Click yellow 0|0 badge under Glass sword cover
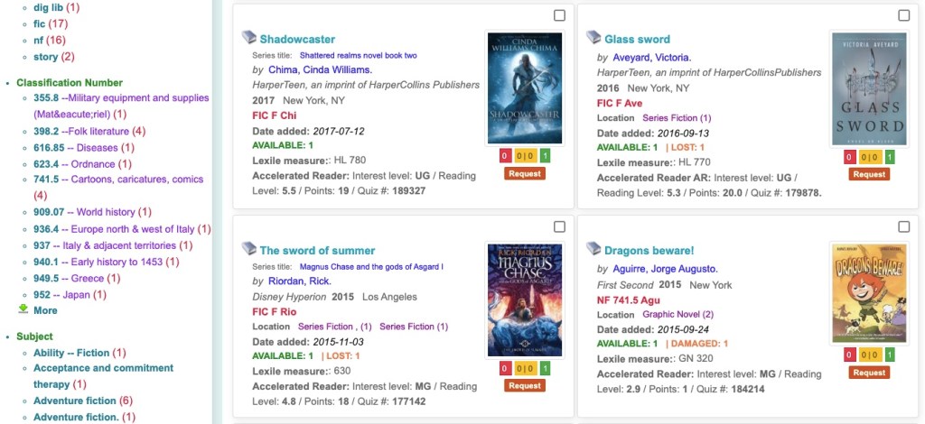 point(870,157)
